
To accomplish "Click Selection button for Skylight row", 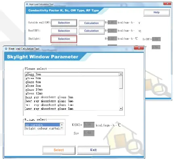I will pyautogui.click(x=64, y=39).
